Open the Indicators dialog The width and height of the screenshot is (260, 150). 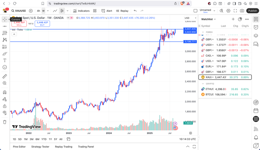point(81,11)
